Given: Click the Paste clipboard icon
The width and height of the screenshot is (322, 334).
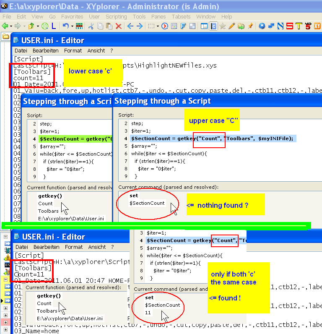Looking at the screenshot, I should click(109, 26).
